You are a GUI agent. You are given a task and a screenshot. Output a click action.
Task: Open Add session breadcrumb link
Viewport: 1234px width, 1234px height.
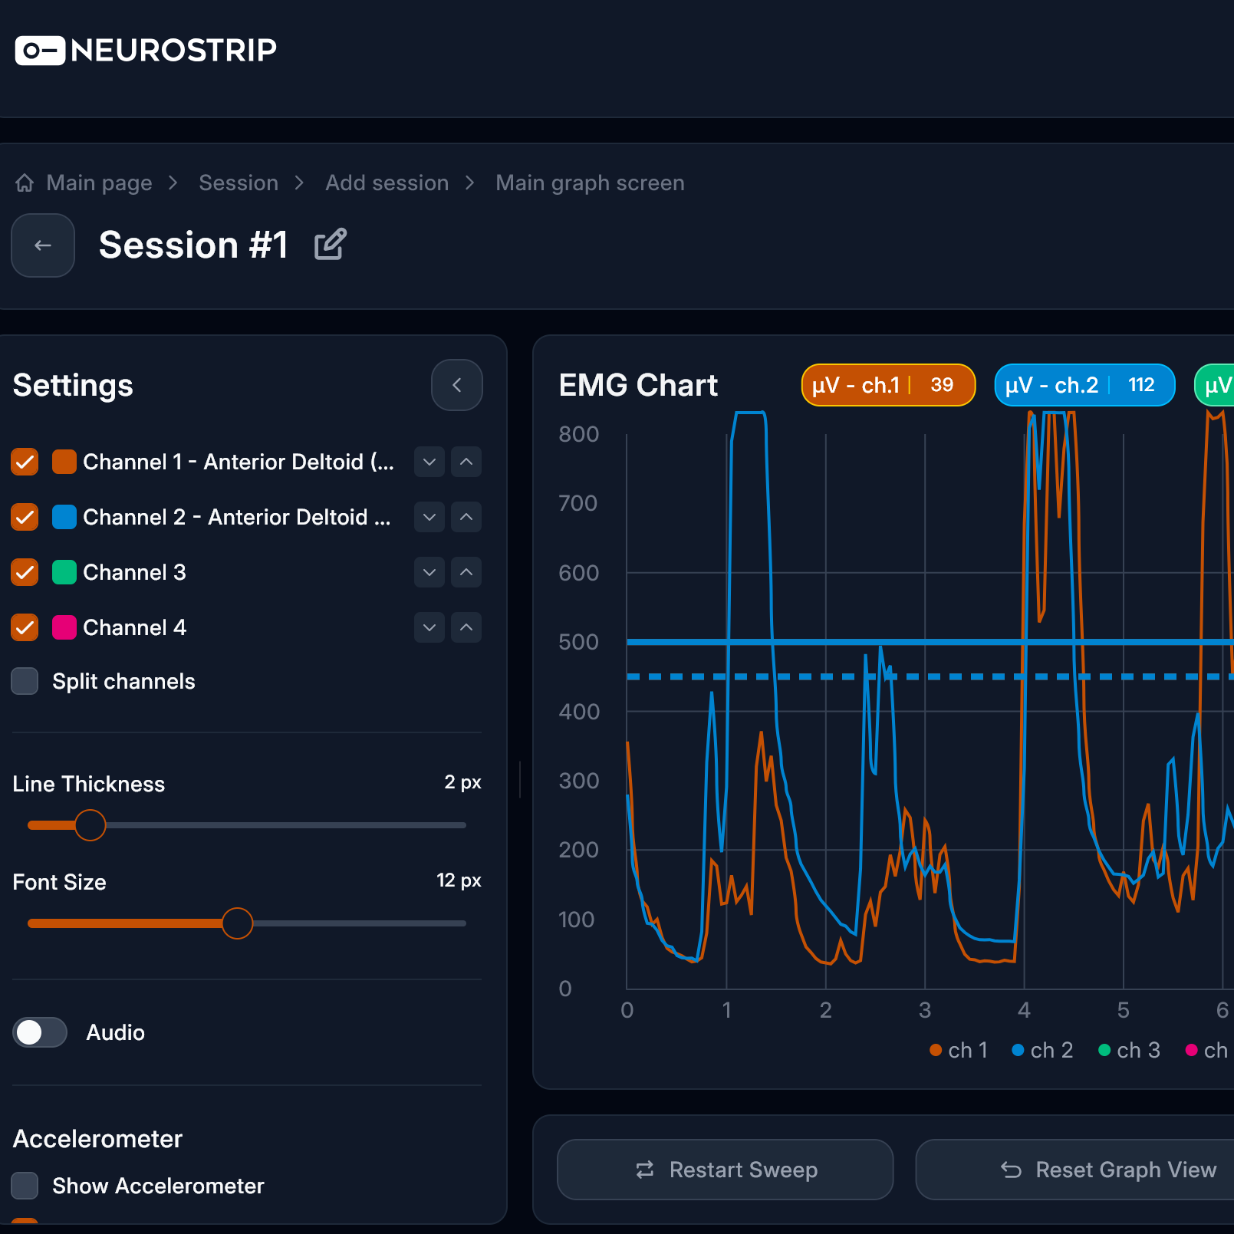pyautogui.click(x=387, y=183)
